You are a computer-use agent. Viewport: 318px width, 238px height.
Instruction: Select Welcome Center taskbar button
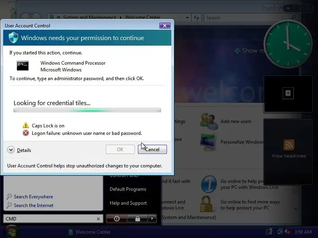point(89,232)
